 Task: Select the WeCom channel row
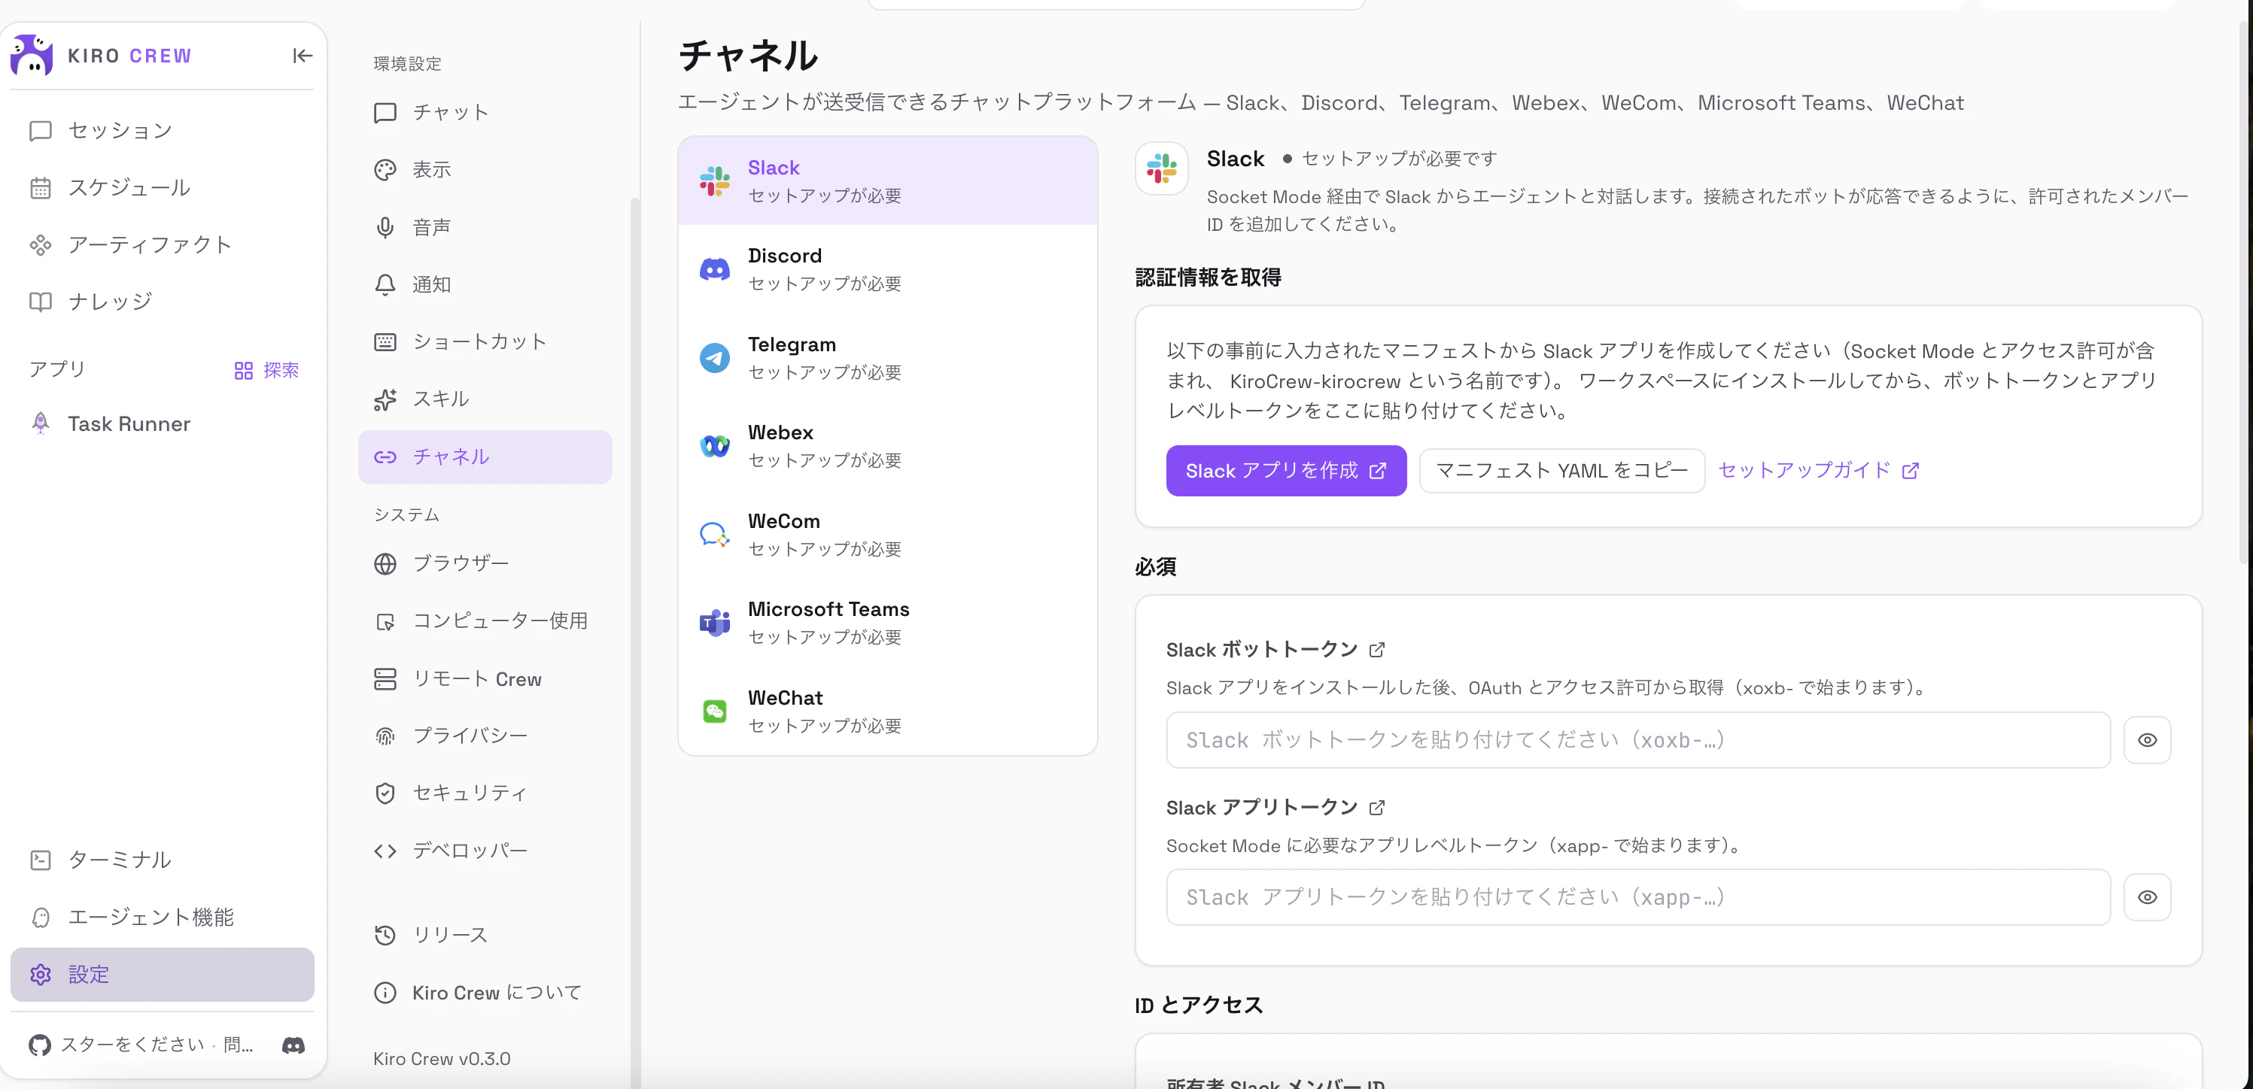pyautogui.click(x=888, y=534)
